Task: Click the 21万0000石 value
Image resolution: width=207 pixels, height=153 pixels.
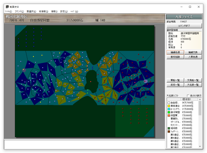Action: (188, 109)
